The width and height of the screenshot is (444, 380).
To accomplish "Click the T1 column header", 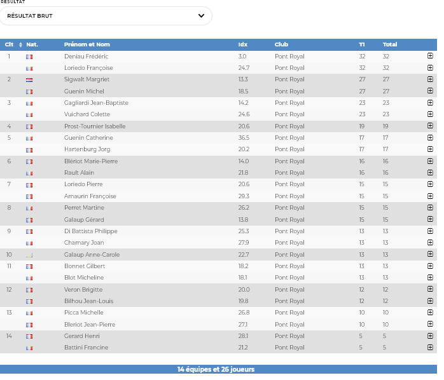I will pos(361,44).
